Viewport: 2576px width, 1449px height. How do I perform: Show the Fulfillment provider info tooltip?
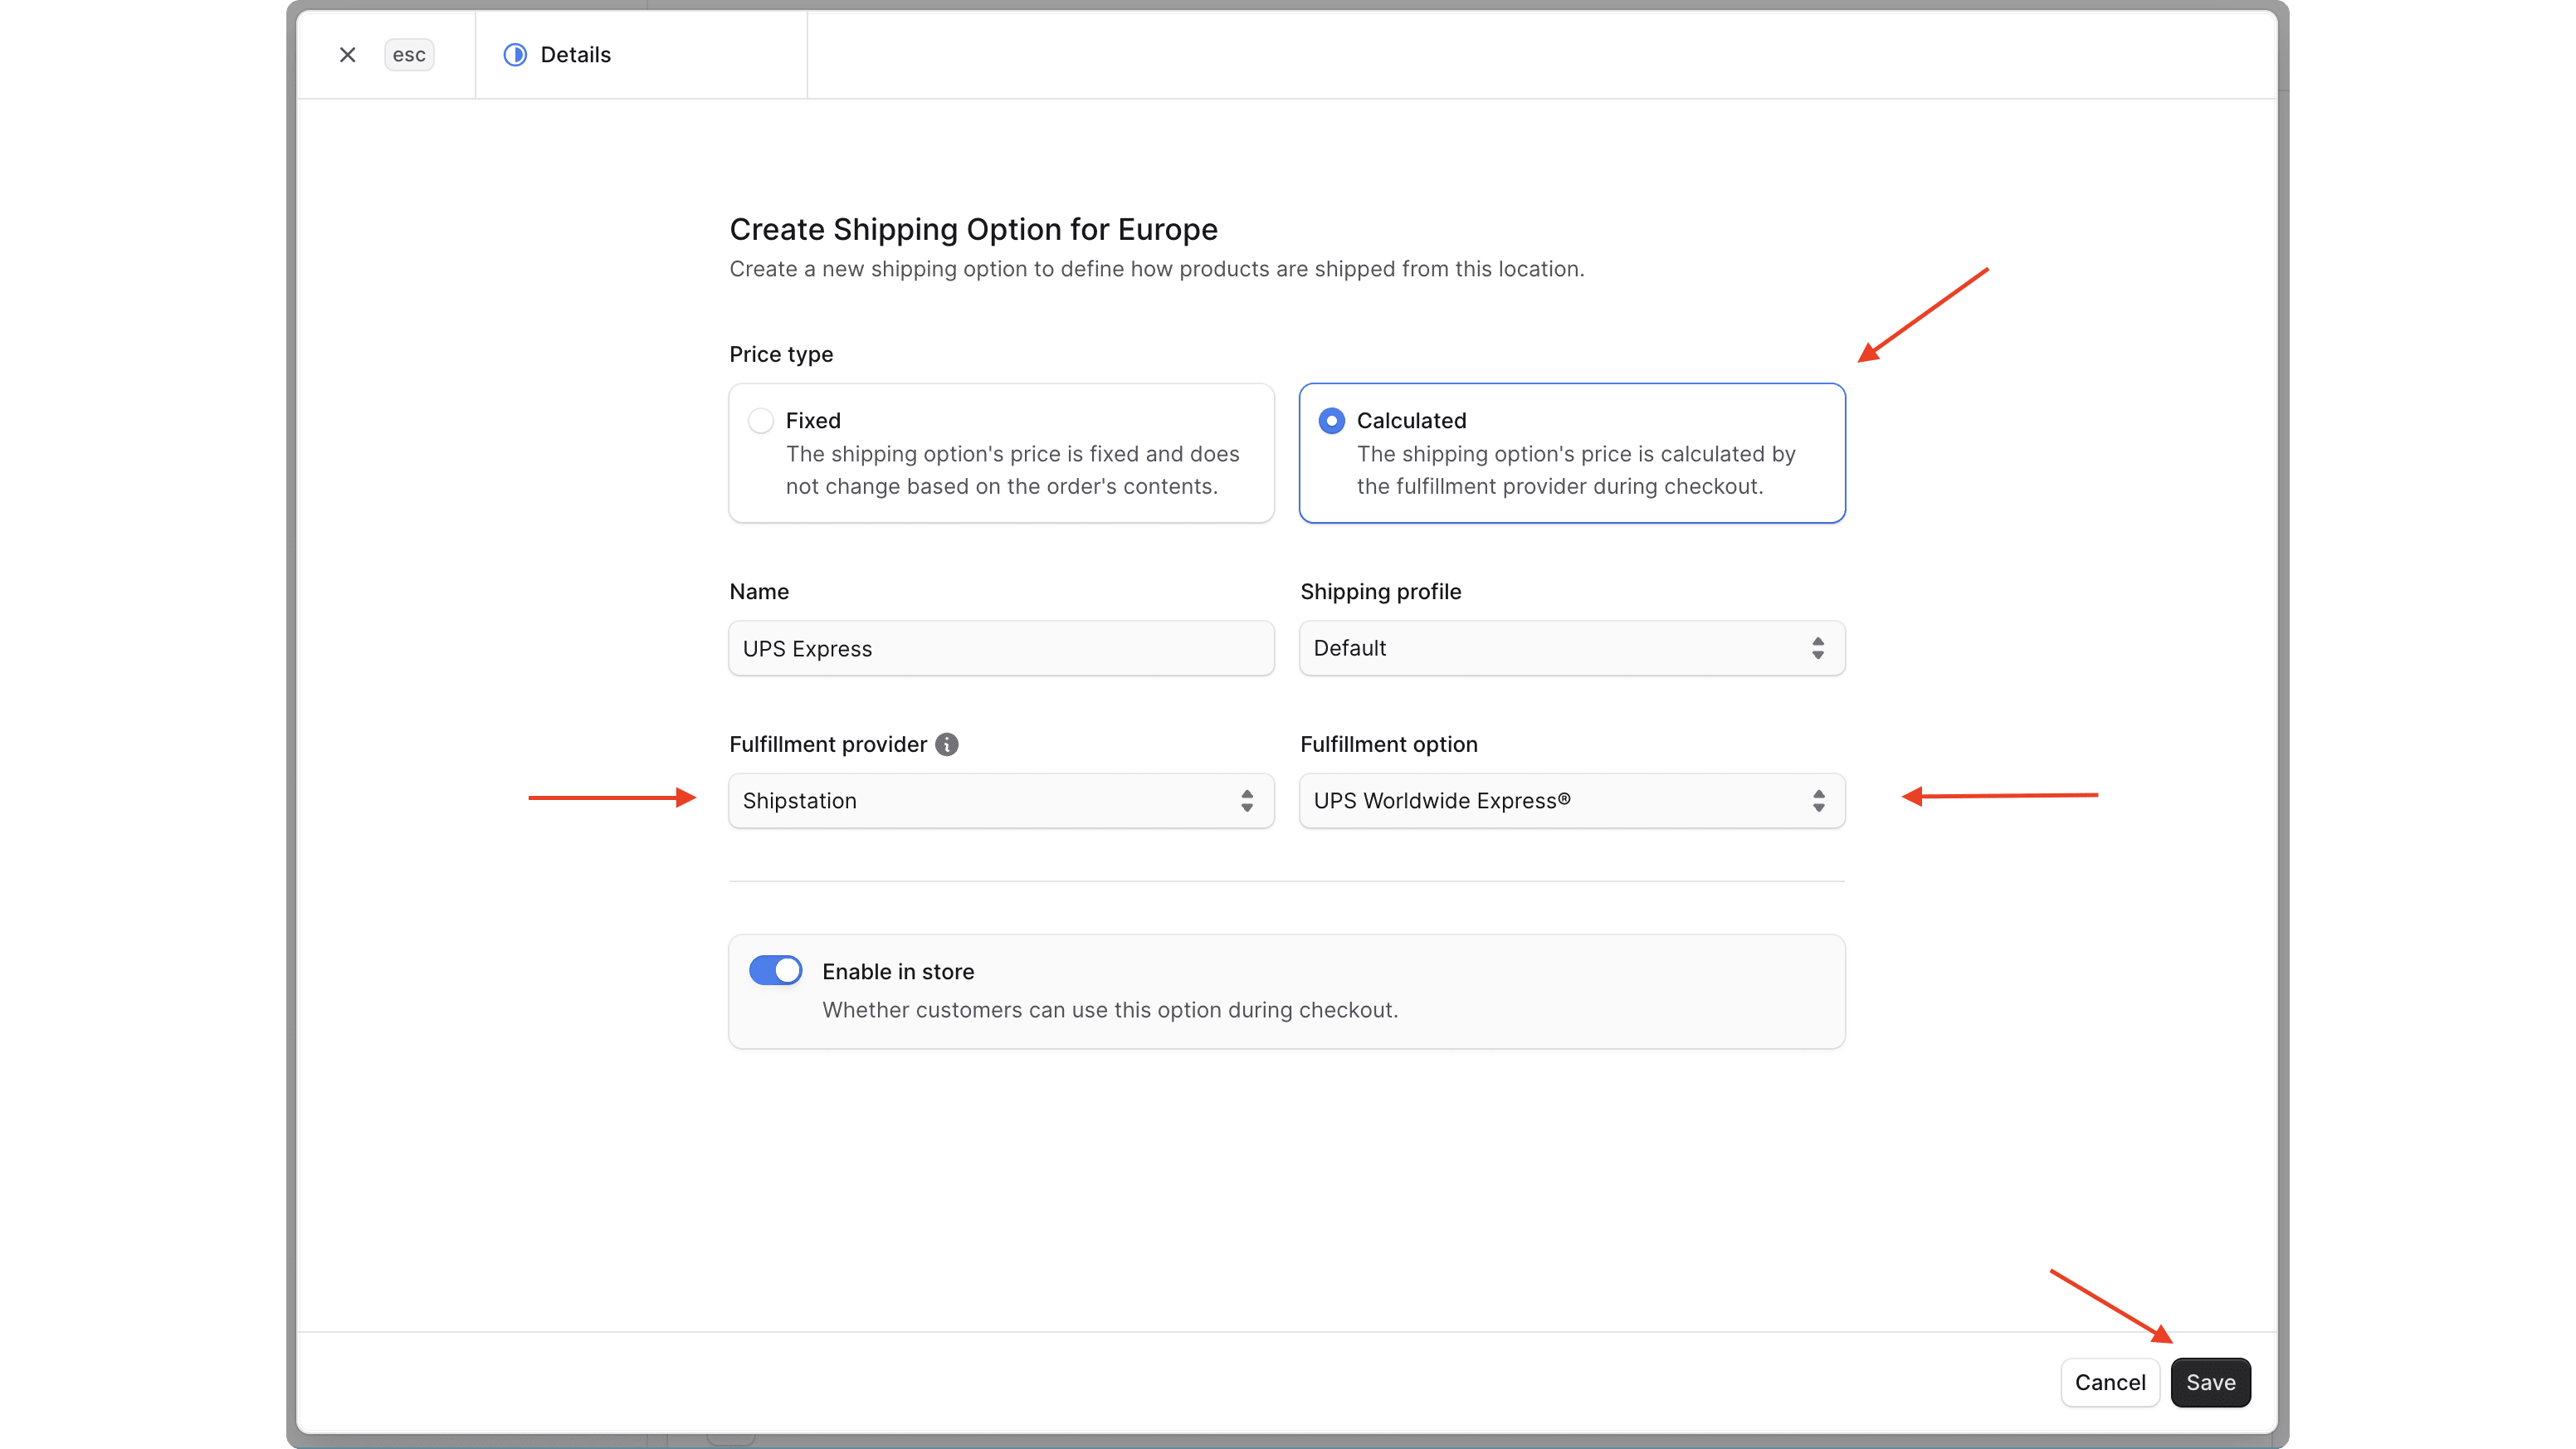[x=946, y=744]
